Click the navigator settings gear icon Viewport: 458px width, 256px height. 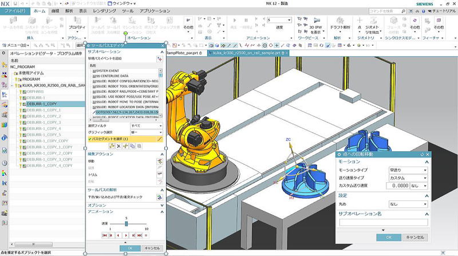pos(4,53)
